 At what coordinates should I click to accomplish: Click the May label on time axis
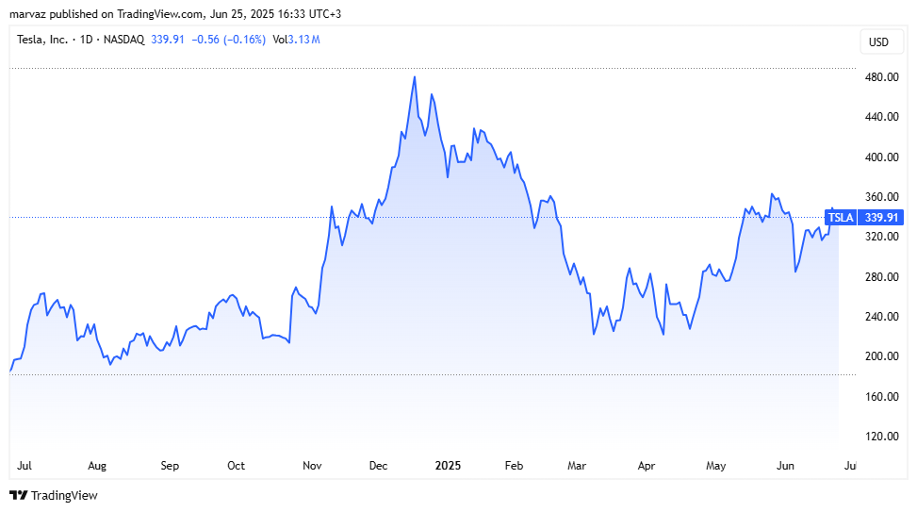tap(716, 466)
